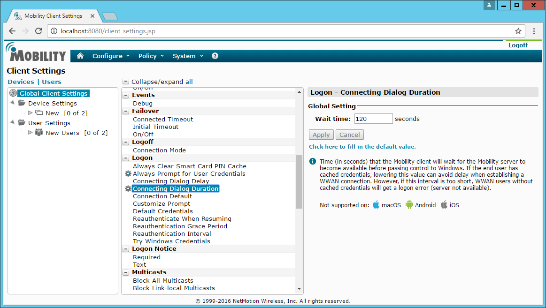Viewport: 546px width, 308px height.
Task: Open the Policy dropdown menu
Action: 151,56
